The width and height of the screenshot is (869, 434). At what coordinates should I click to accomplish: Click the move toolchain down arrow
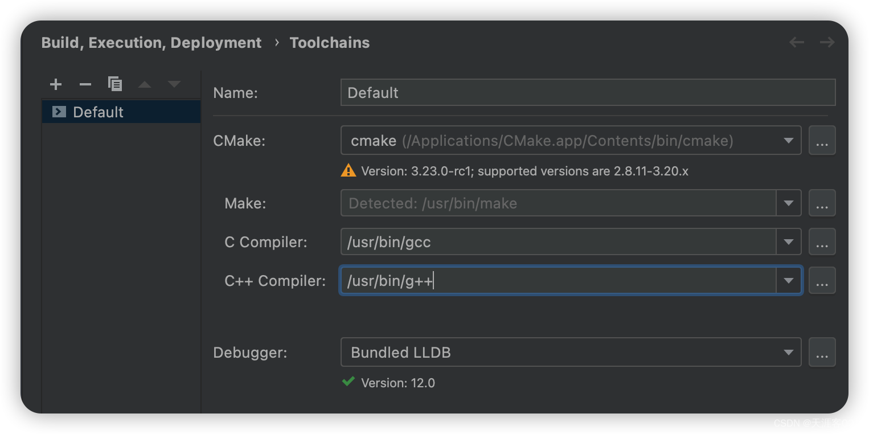(x=174, y=84)
